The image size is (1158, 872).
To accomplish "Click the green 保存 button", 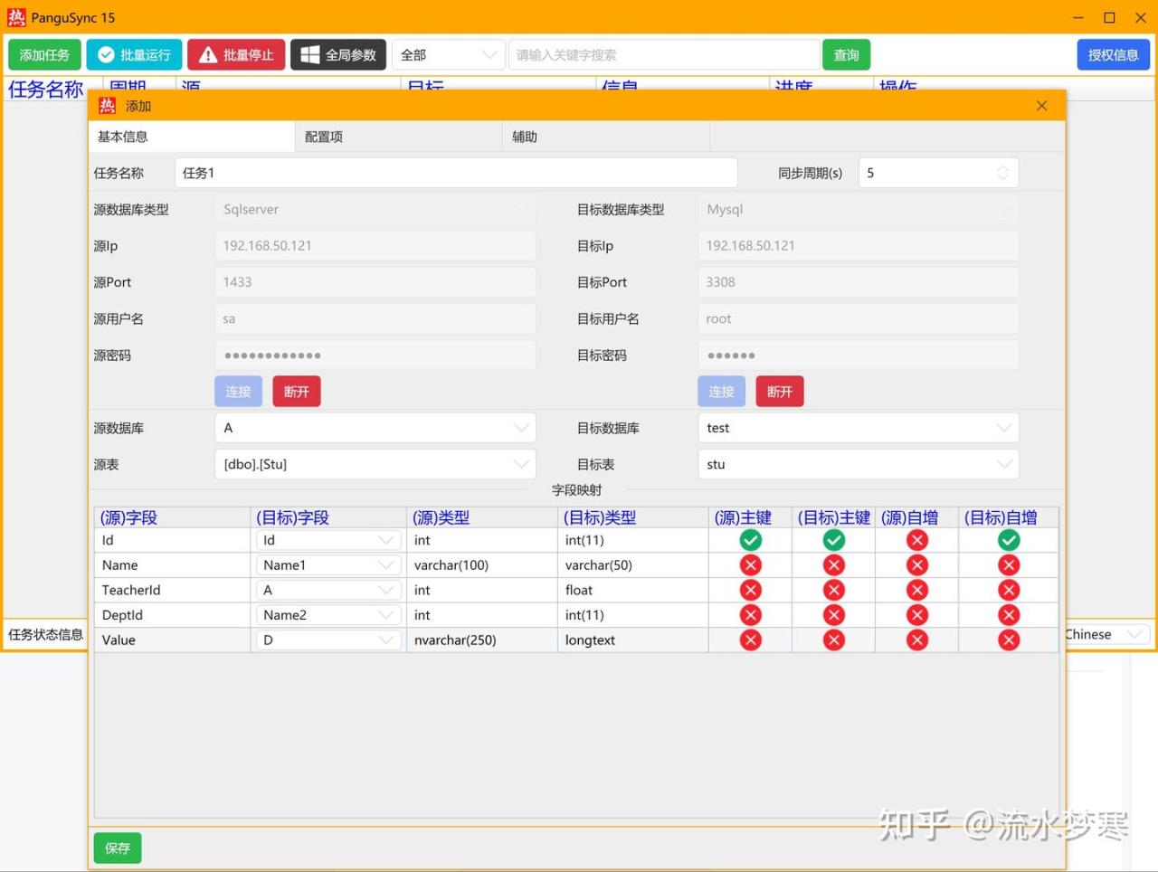I will pos(118,848).
